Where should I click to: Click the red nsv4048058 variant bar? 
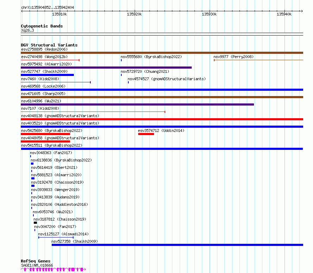coord(45,141)
